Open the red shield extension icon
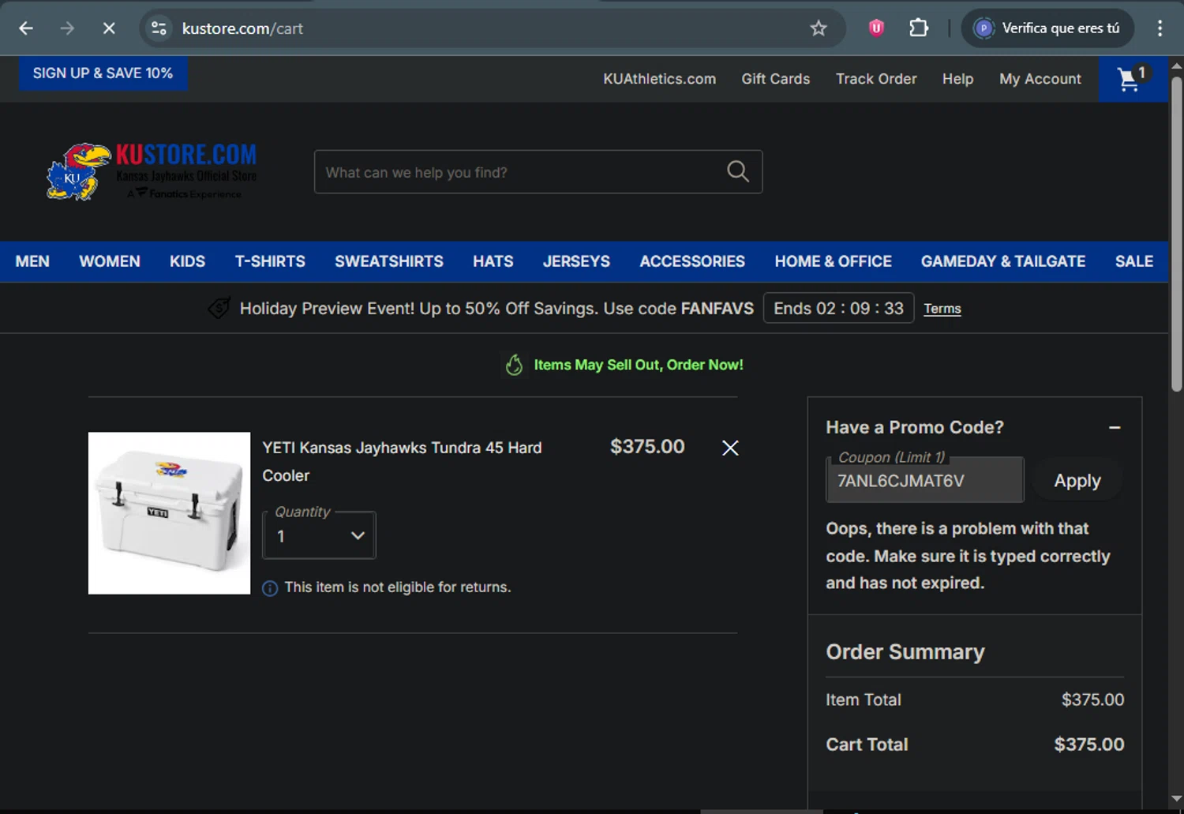The height and width of the screenshot is (814, 1184). 876,28
